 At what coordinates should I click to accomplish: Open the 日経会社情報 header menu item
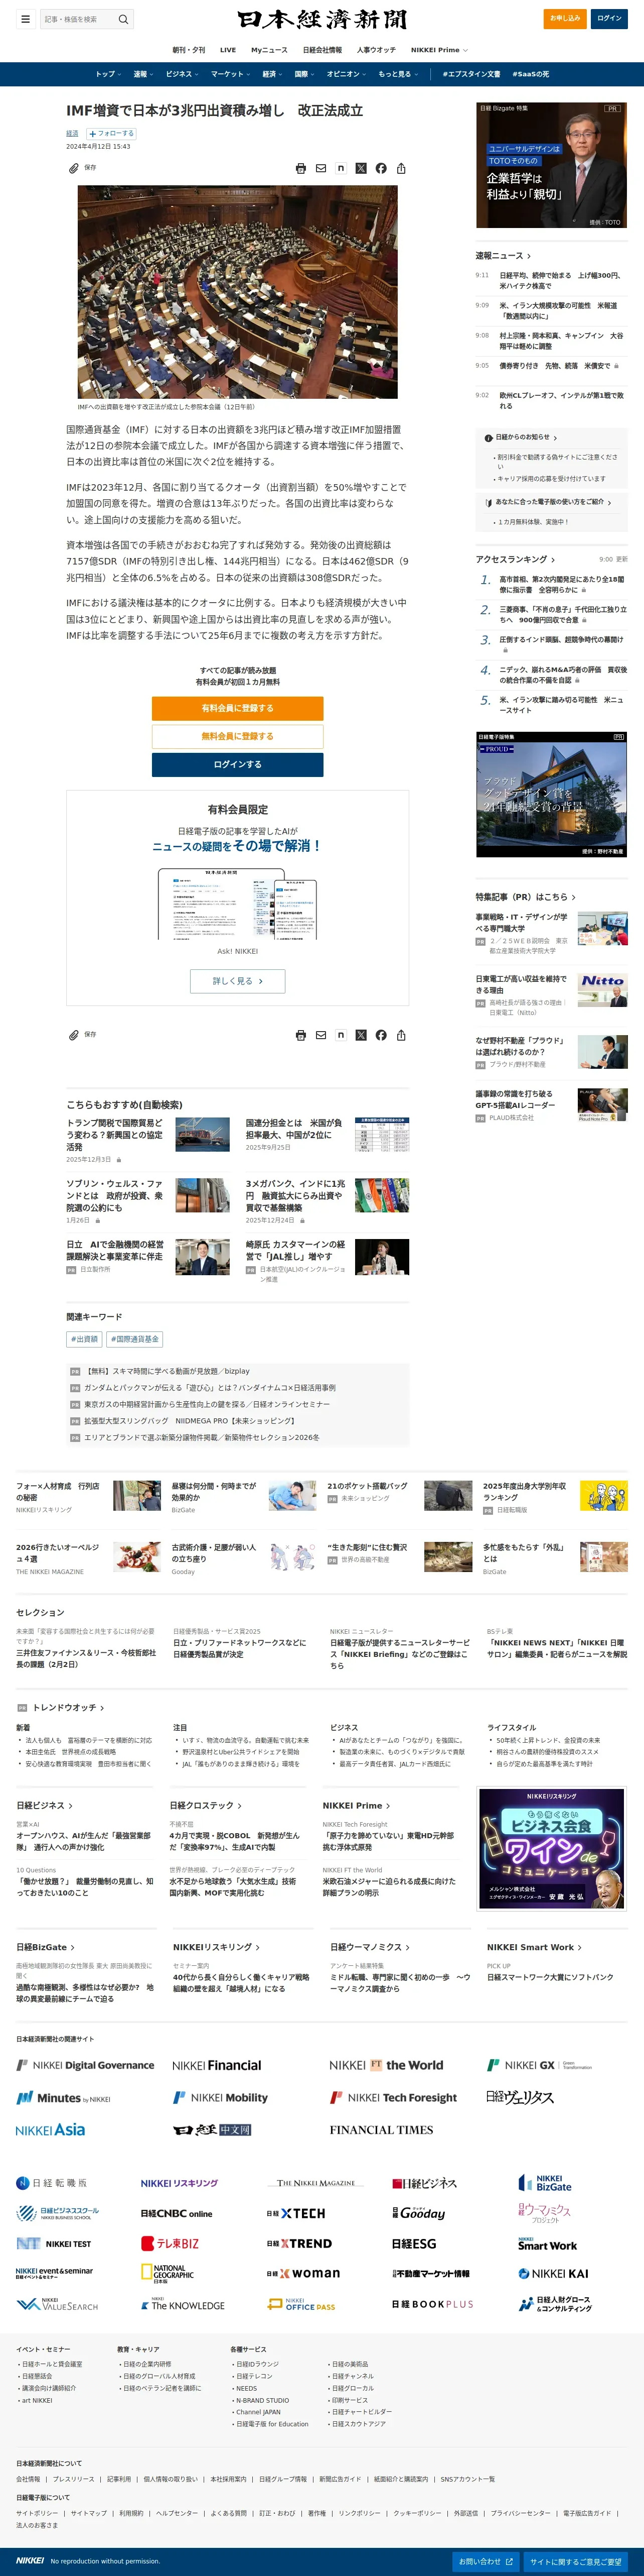click(321, 50)
